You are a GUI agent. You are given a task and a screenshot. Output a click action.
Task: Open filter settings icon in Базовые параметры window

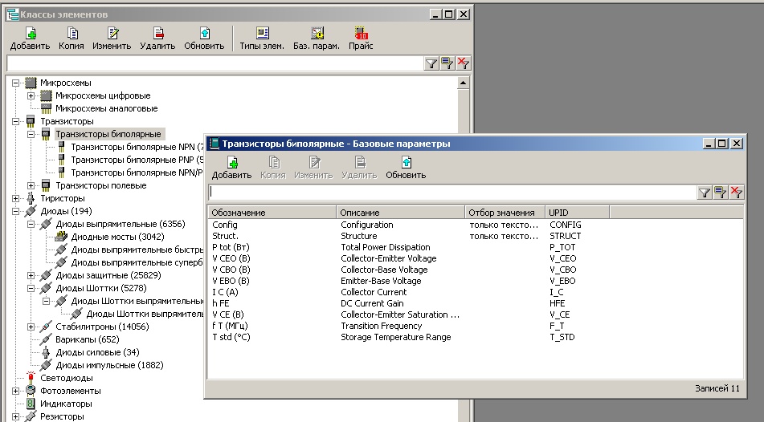720,193
